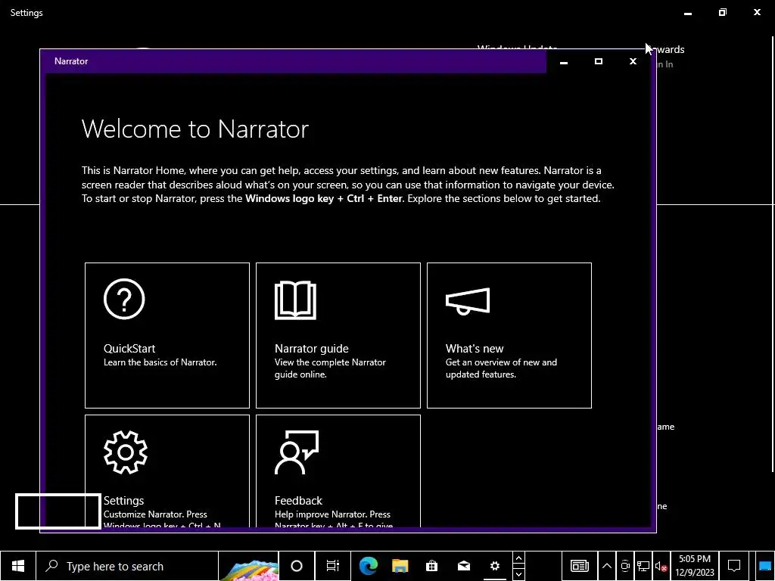The height and width of the screenshot is (581, 775).
Task: Close the Settings window
Action: (x=757, y=13)
